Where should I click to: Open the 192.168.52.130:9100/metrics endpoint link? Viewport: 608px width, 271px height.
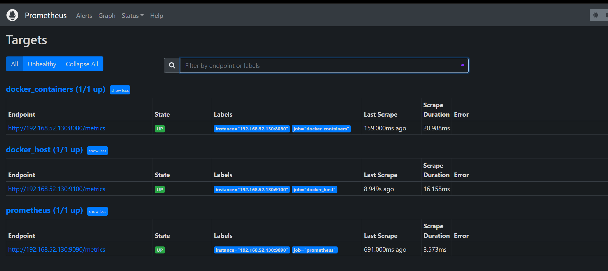click(57, 189)
